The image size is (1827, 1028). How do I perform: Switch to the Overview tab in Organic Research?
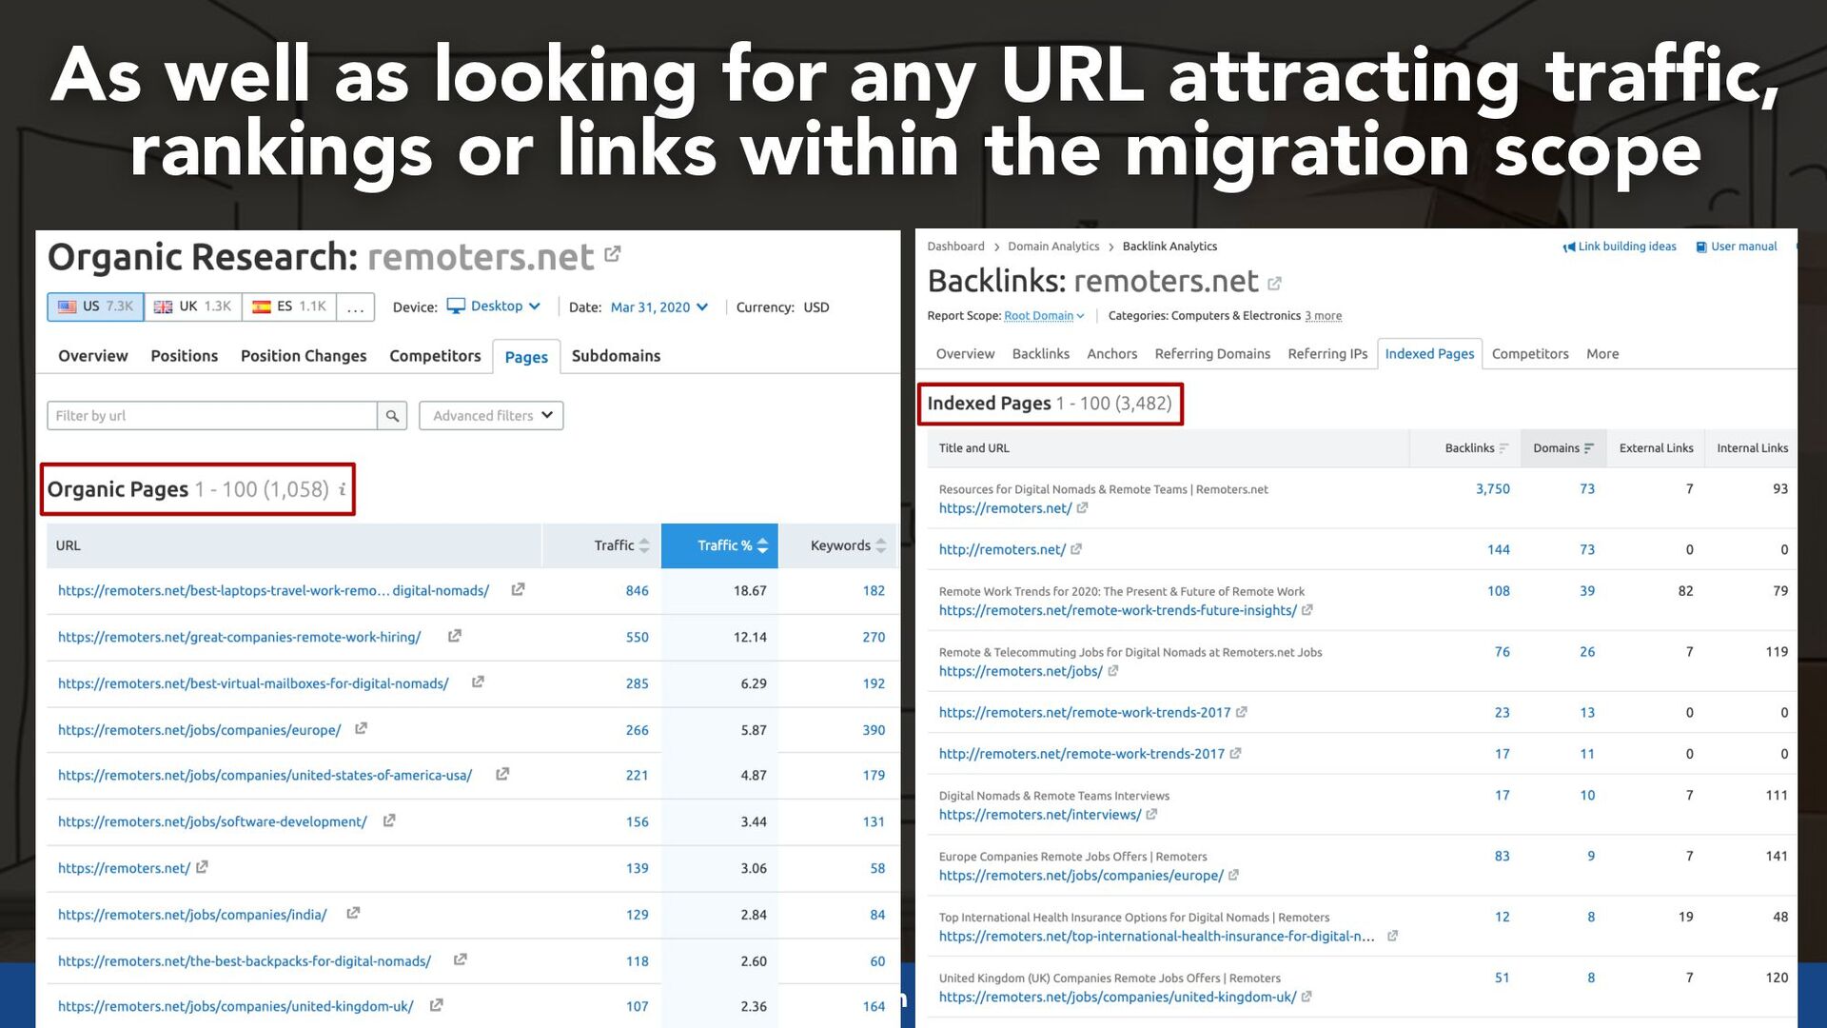[92, 356]
